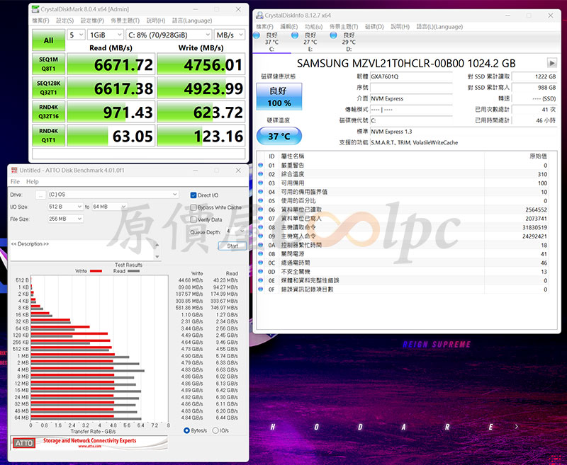Click the status dot for attribute 0F
567x465 pixels.
260,289
